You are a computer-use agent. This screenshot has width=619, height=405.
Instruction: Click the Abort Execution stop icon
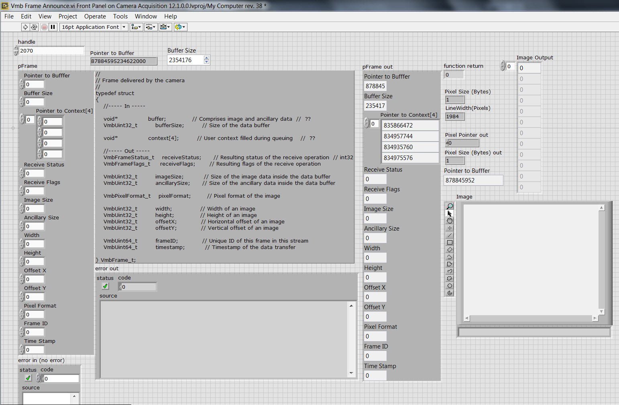click(44, 27)
